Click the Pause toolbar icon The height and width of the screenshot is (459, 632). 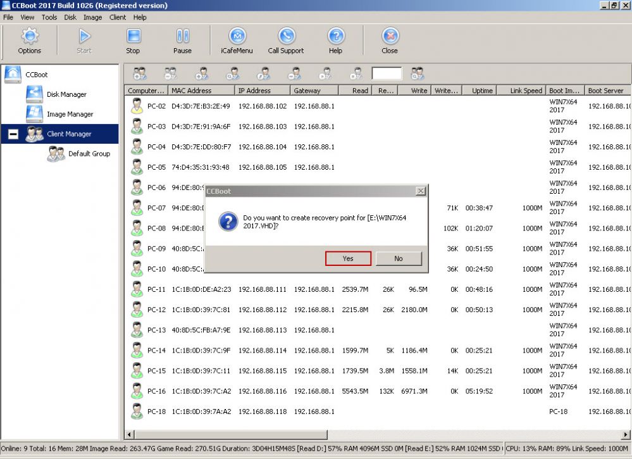(182, 41)
